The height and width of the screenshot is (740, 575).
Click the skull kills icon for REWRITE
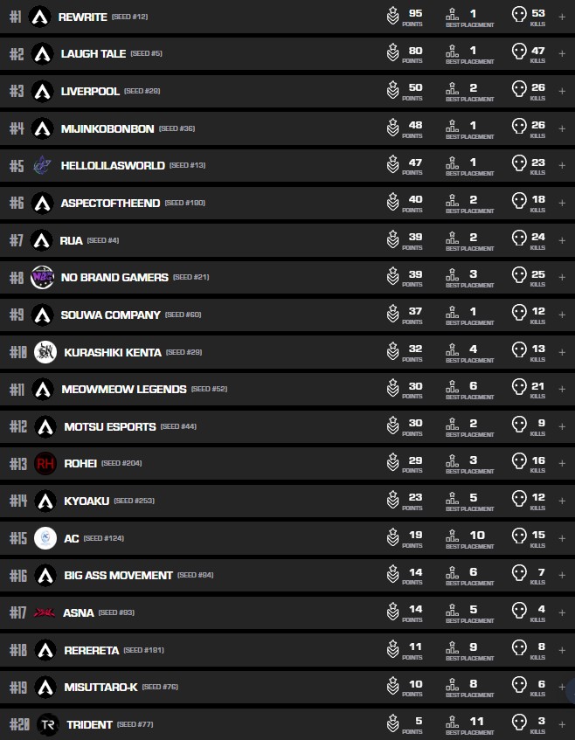click(519, 16)
